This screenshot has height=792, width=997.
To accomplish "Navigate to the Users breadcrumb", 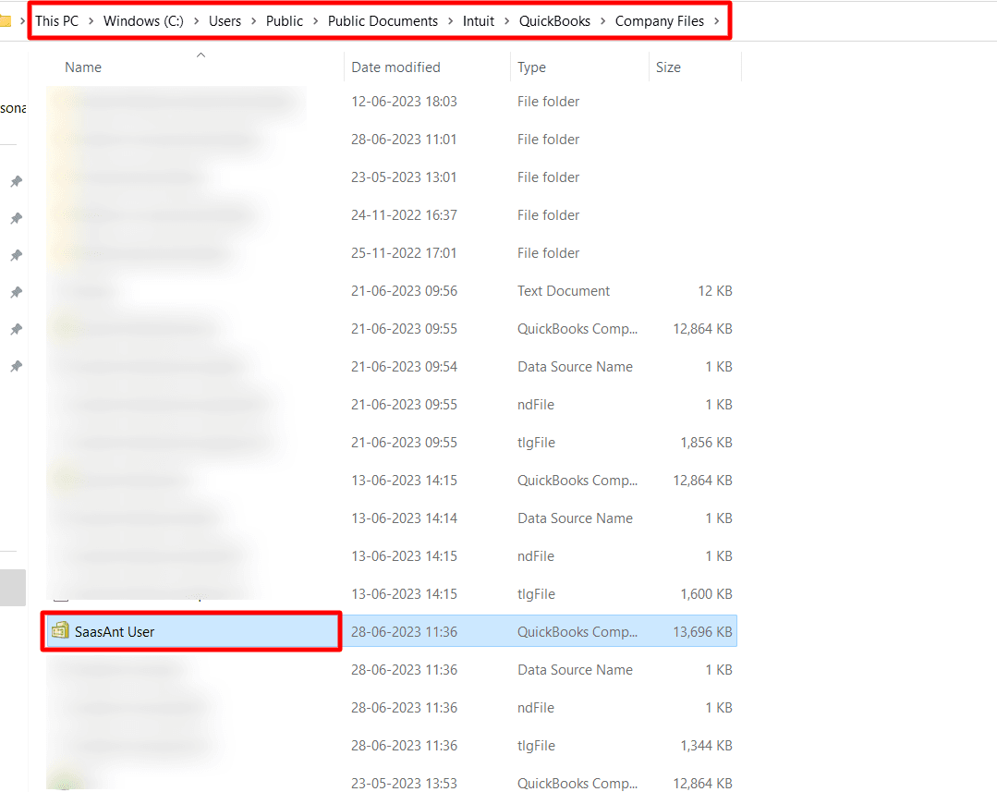I will click(225, 21).
